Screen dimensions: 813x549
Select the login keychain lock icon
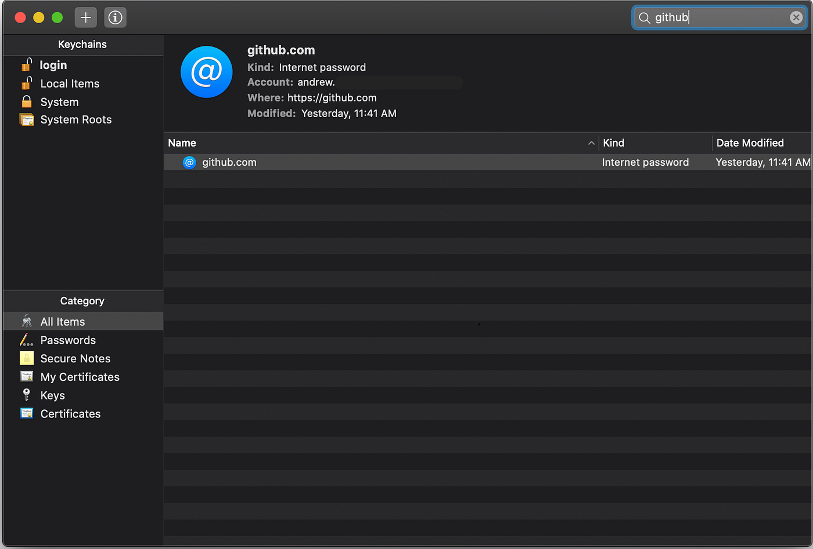tap(27, 65)
